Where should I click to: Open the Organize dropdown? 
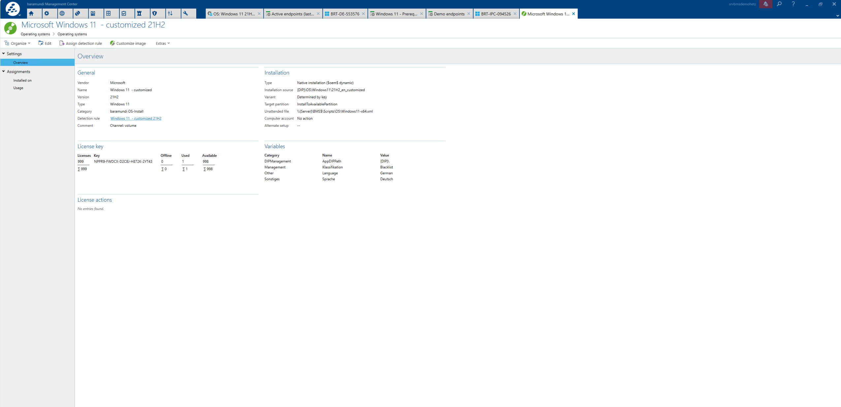tap(18, 43)
